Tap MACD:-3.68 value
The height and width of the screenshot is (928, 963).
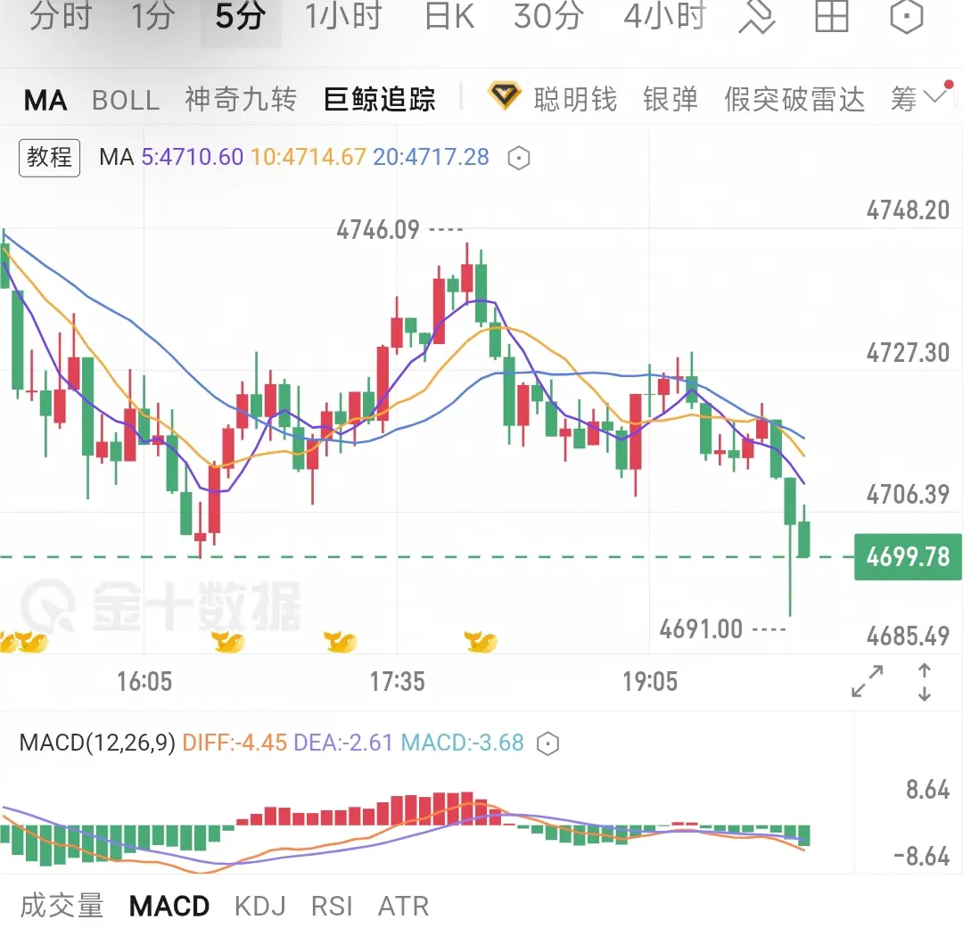(x=463, y=743)
